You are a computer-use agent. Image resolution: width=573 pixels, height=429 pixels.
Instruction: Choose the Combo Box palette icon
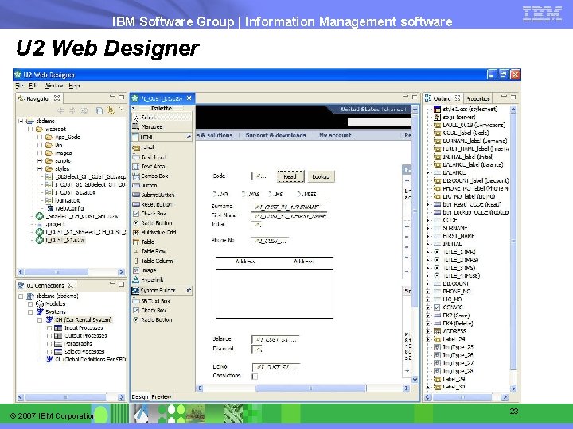[136, 176]
